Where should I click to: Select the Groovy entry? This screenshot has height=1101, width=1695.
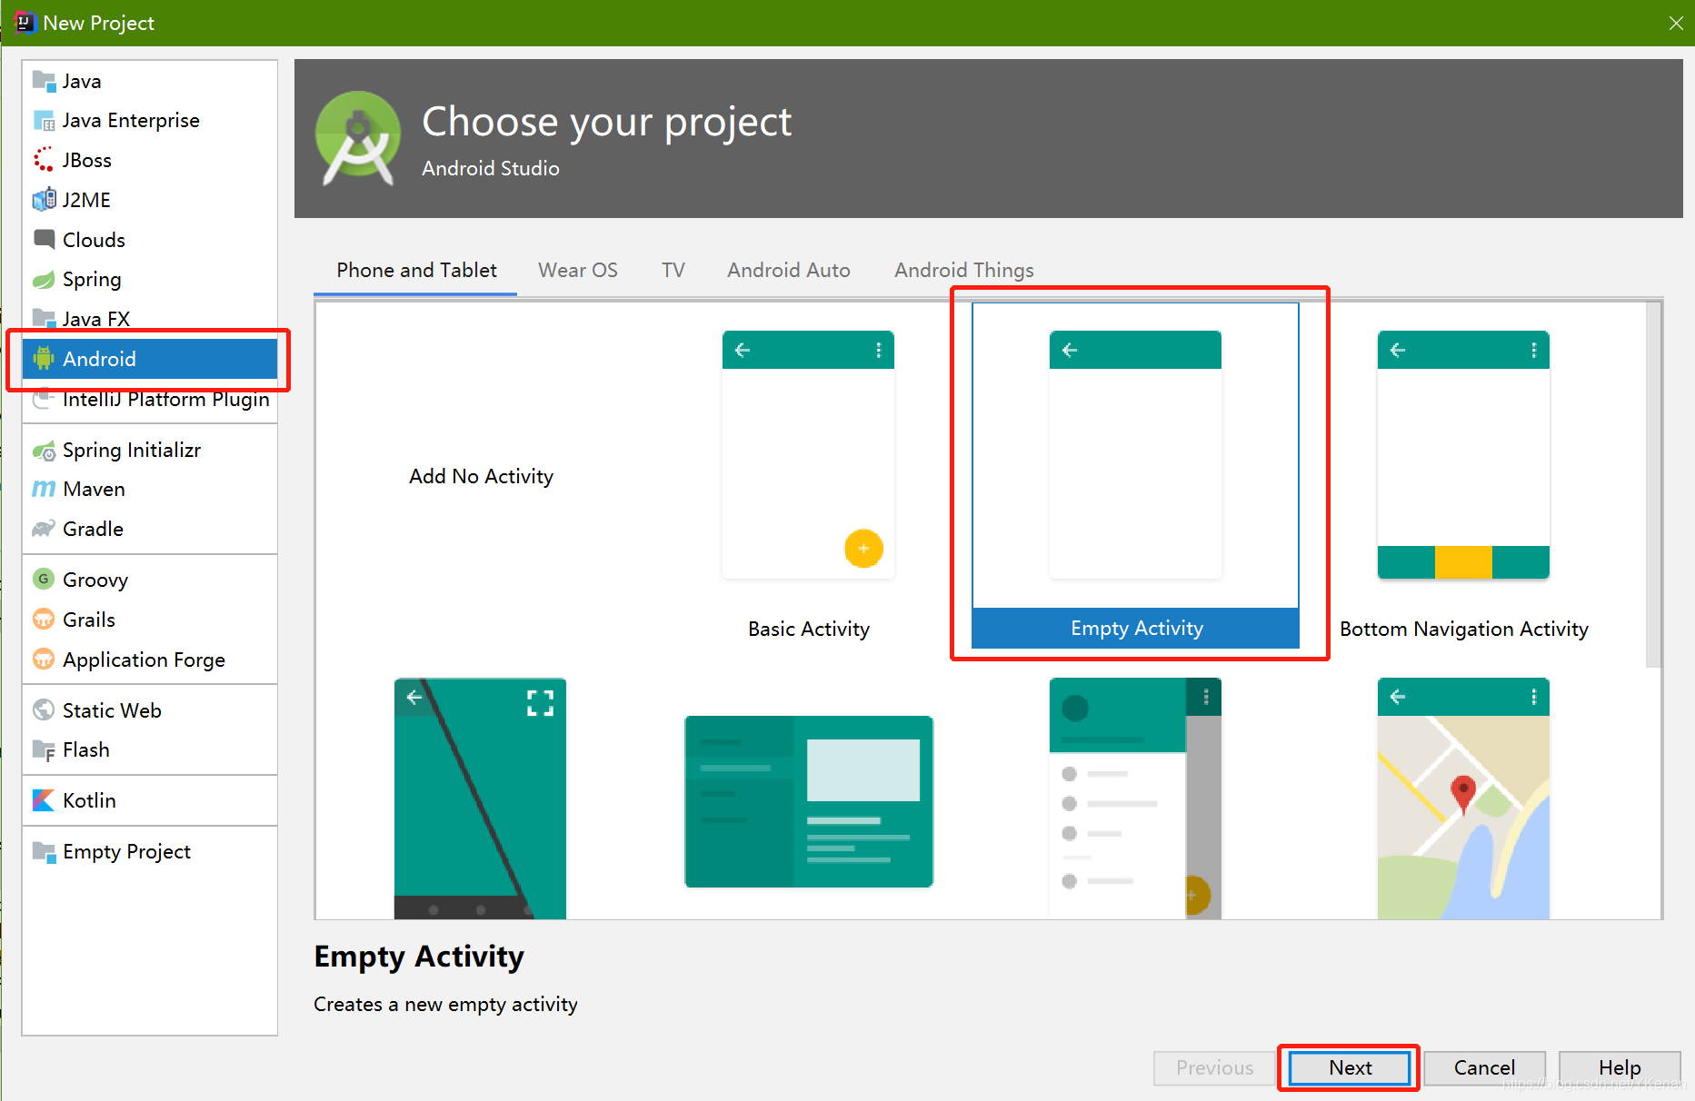tap(150, 580)
